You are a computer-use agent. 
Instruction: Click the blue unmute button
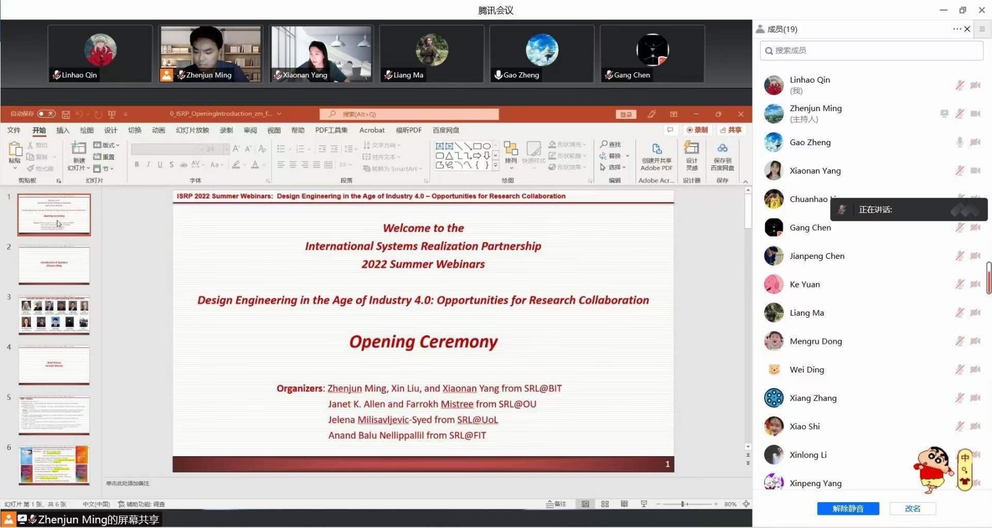pos(848,508)
